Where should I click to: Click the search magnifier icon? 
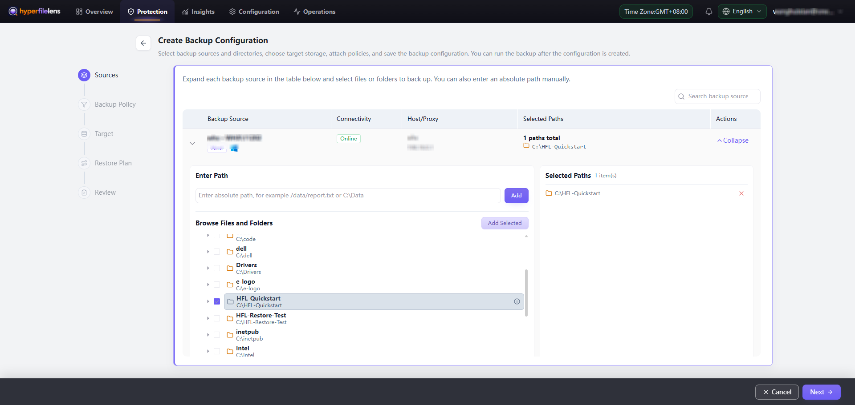pyautogui.click(x=681, y=96)
